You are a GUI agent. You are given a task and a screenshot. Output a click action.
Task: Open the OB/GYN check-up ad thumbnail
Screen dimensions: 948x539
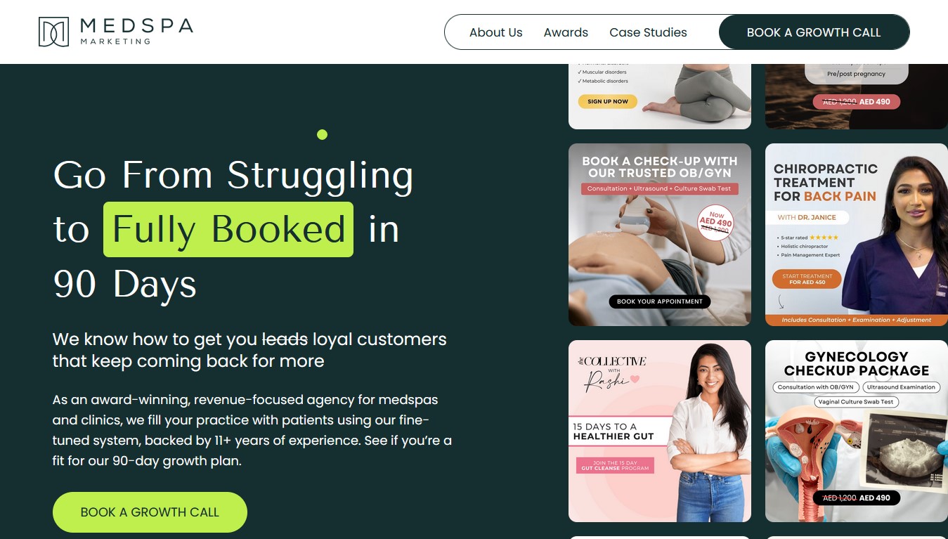coord(659,235)
